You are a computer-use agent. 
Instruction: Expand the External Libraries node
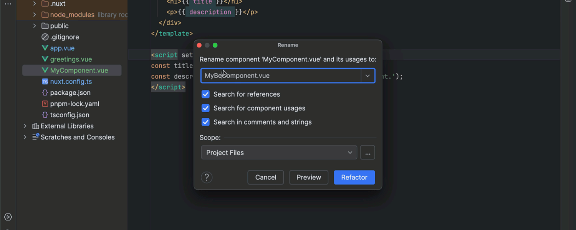click(25, 126)
